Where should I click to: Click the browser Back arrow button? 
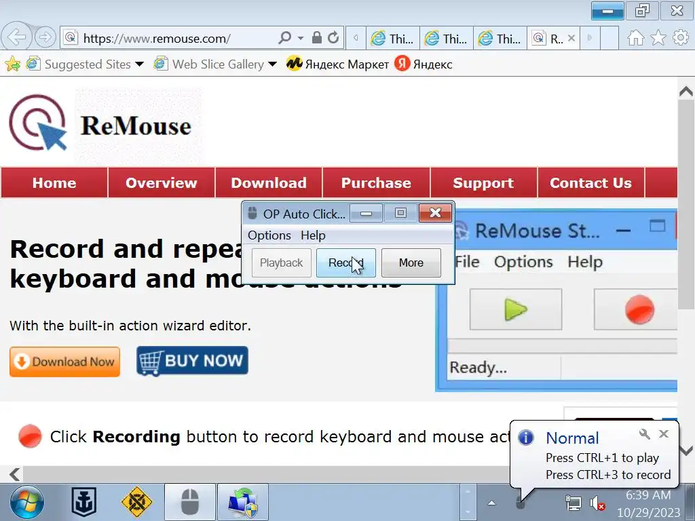[x=16, y=37]
